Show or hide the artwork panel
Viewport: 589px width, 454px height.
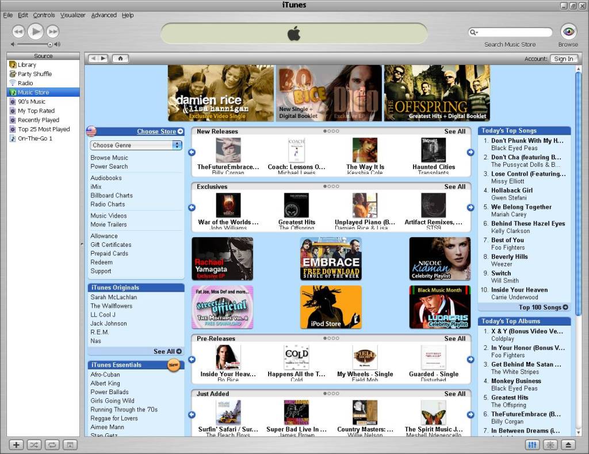[69, 444]
